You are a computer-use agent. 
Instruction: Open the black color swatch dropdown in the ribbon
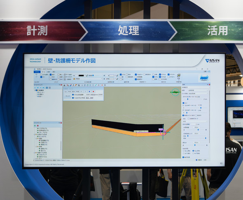82,76
